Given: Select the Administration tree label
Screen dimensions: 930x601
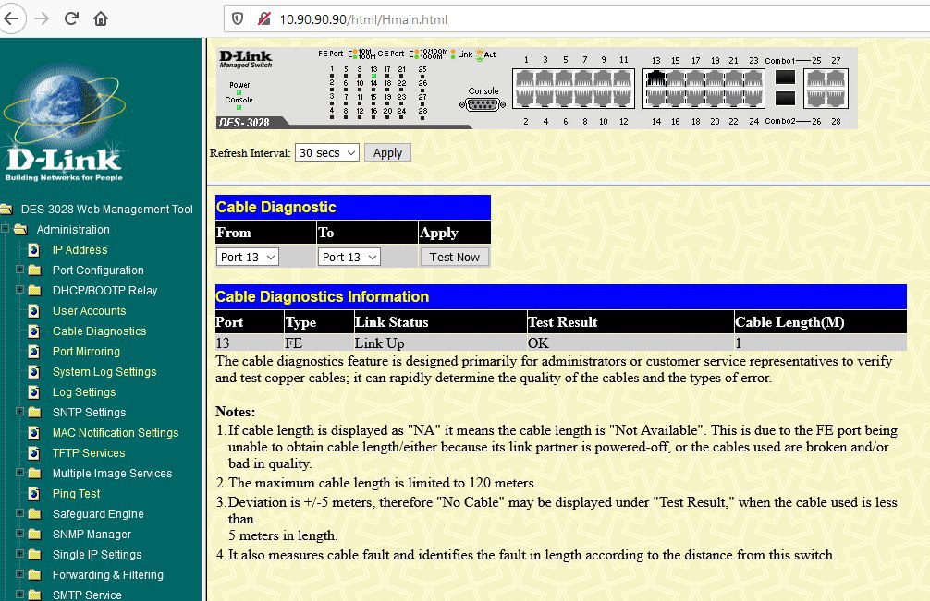Looking at the screenshot, I should click(73, 229).
